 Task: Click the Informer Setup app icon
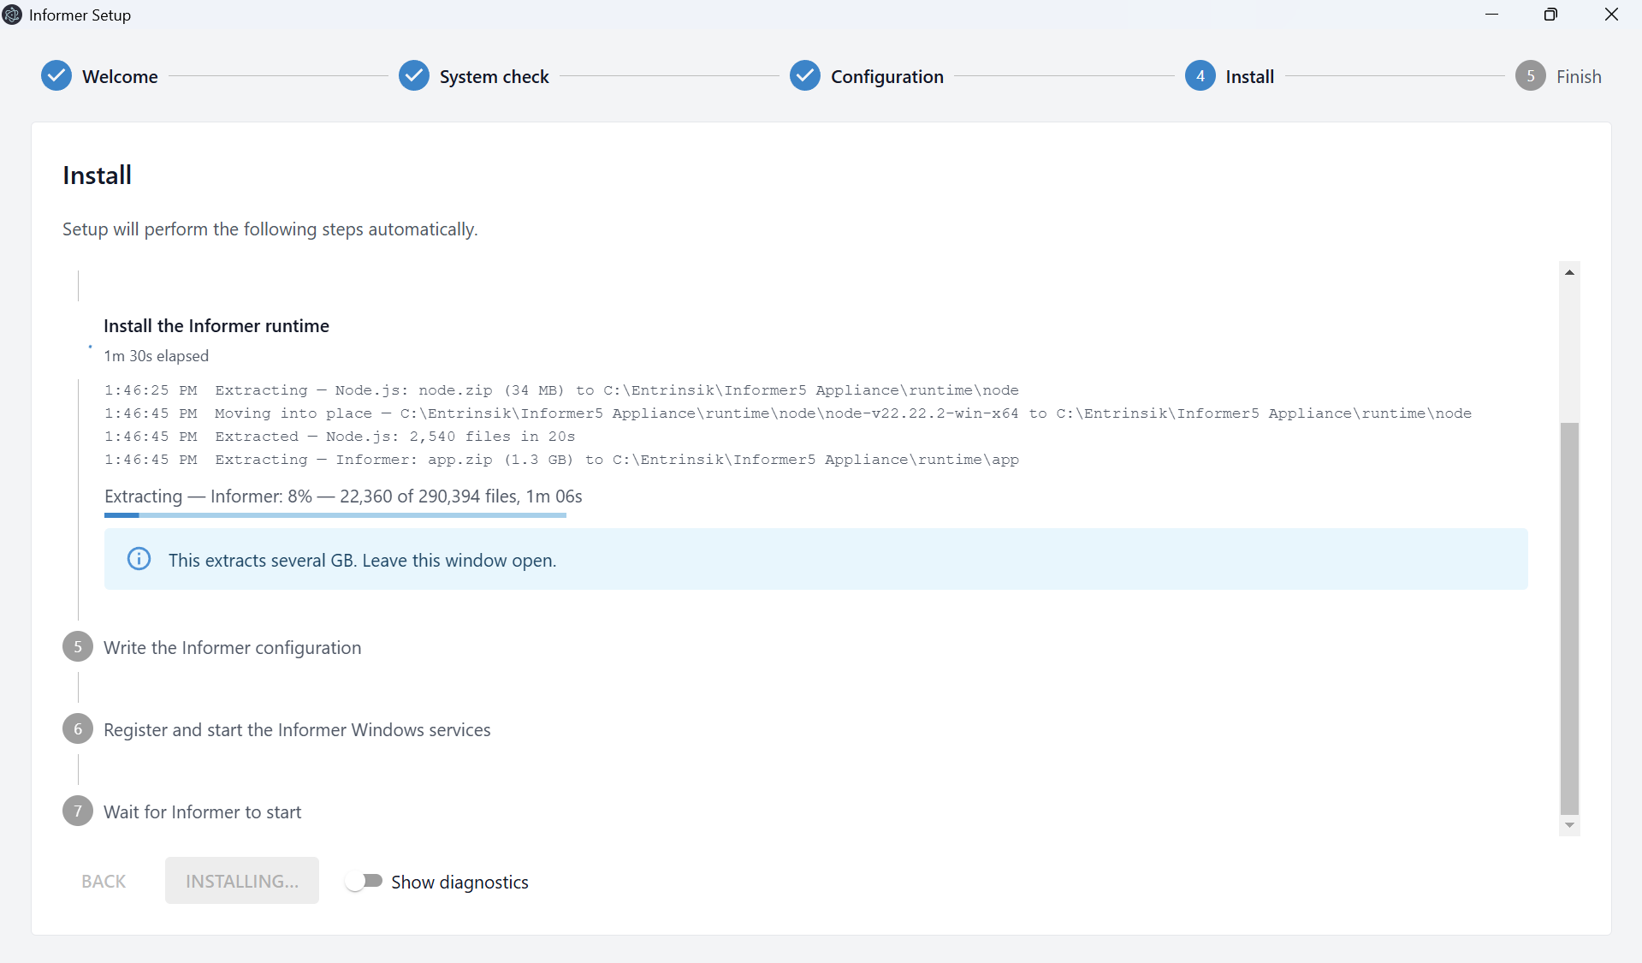(12, 15)
